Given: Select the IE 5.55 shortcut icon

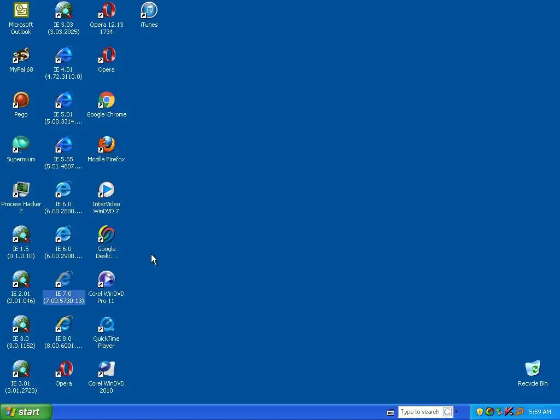Looking at the screenshot, I should pos(63,144).
